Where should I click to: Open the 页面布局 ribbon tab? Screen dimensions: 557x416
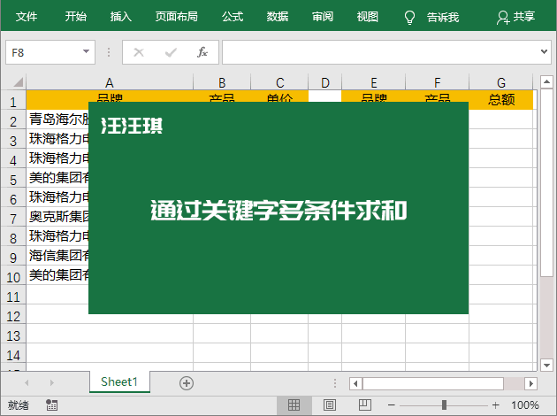pyautogui.click(x=176, y=17)
